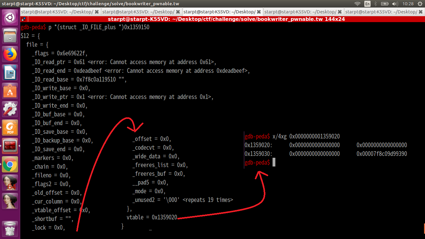
Task: Click the WiFi network status indicator
Action: 357,4
